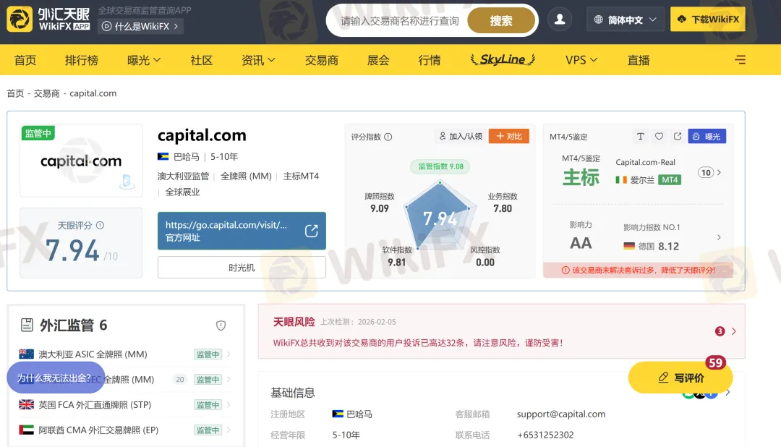Click the user account profile icon

[559, 20]
